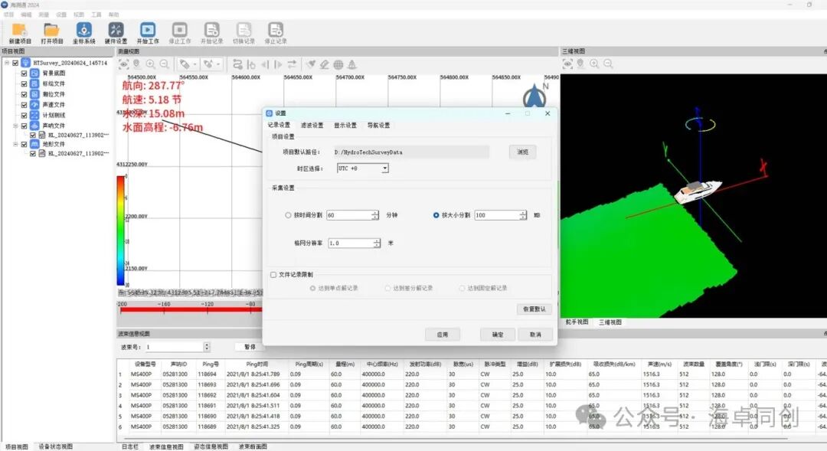Click the rainbow depth color scale bar

[x=122, y=230]
